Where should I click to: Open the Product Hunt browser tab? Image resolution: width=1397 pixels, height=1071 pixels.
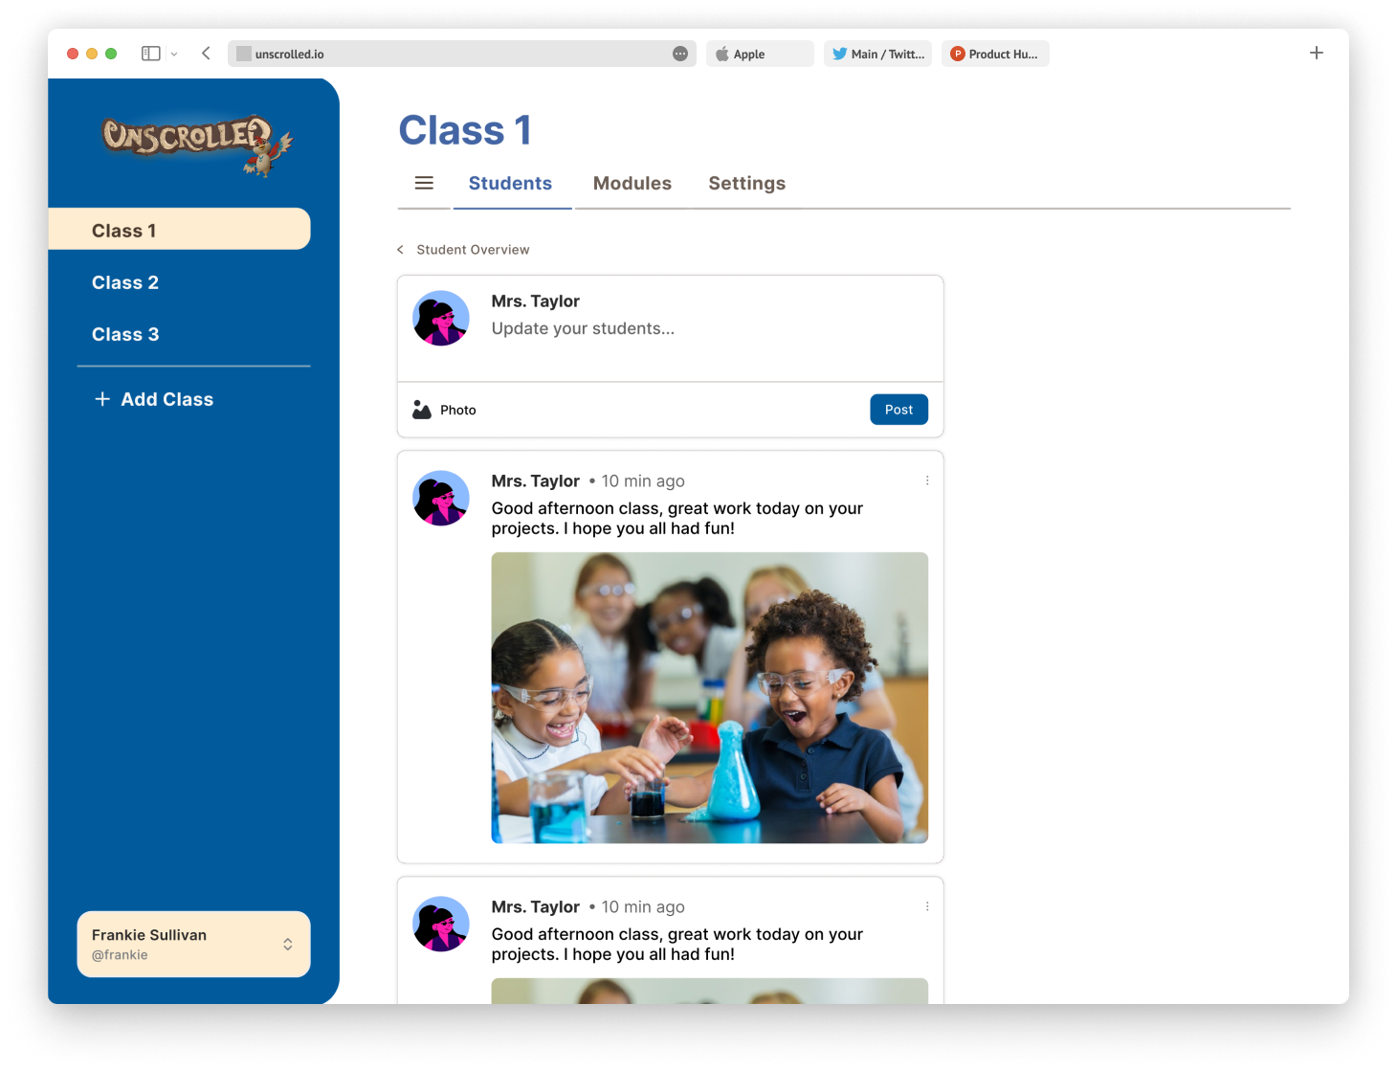[x=995, y=54]
